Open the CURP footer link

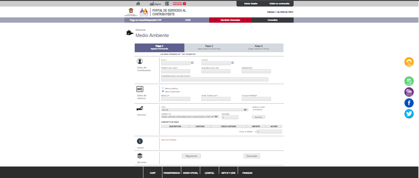[152, 173]
